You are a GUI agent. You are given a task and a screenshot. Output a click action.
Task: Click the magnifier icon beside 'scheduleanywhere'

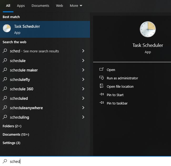[x=5, y=108]
